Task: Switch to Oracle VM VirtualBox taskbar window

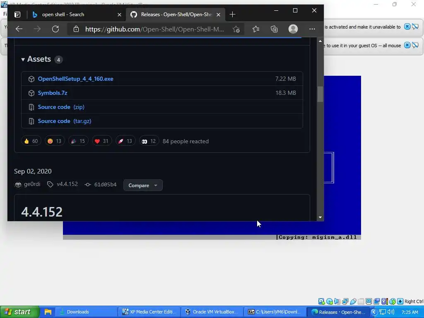Action: (x=212, y=312)
